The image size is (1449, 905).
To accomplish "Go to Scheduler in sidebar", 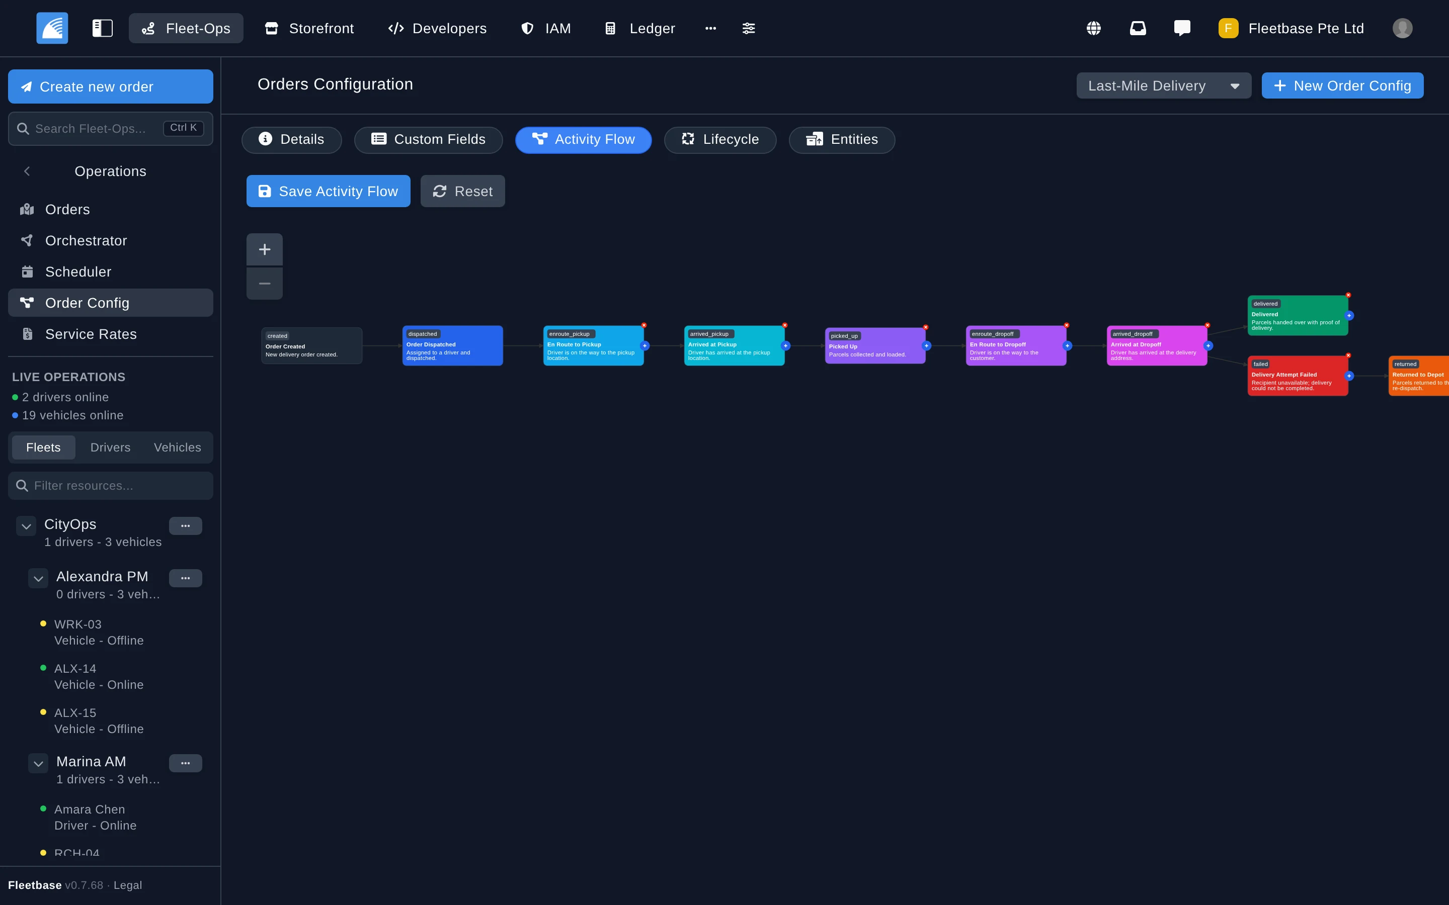I will [110, 271].
